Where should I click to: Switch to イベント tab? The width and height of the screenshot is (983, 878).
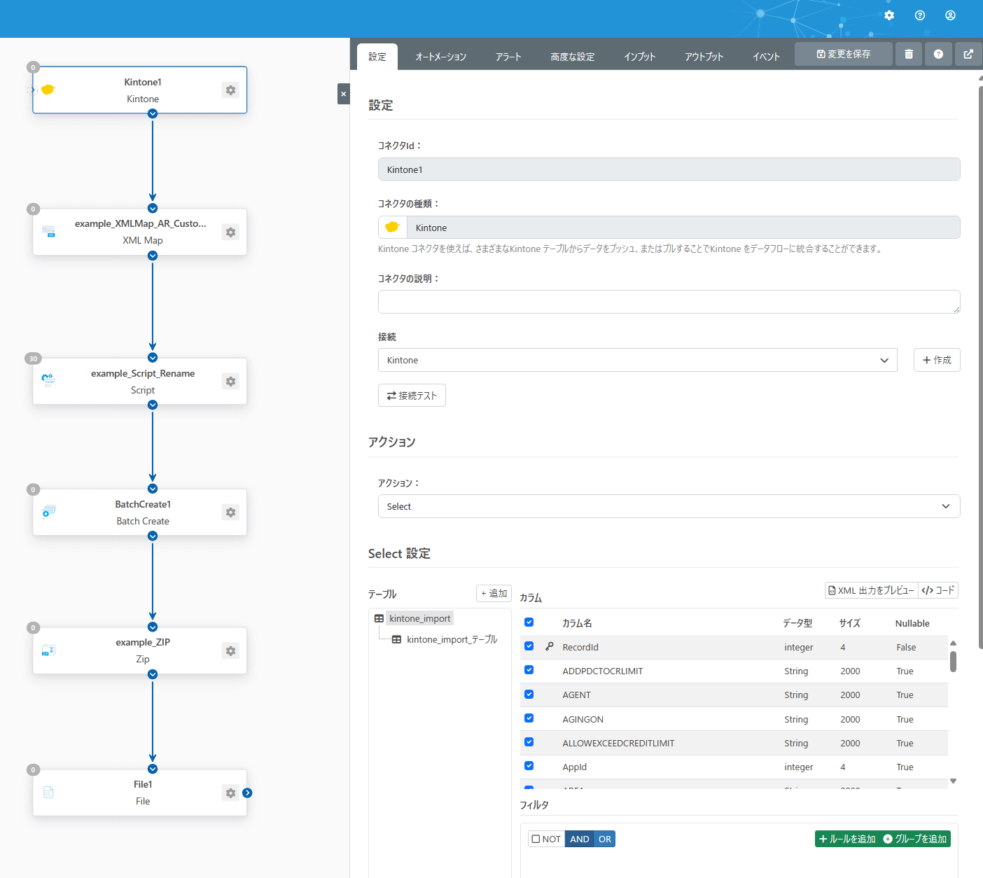click(x=767, y=57)
